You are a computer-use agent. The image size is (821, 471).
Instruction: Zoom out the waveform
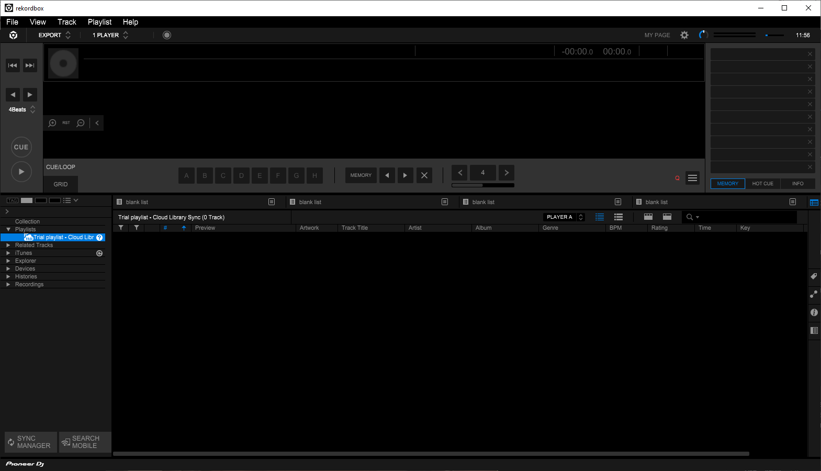(x=81, y=123)
